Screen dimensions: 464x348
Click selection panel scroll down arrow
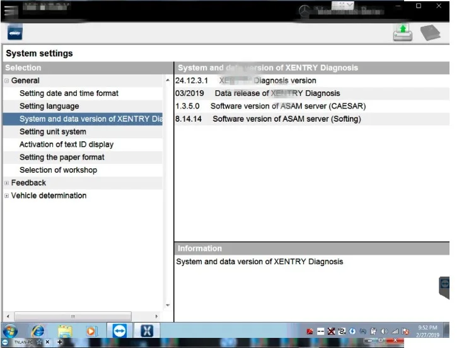coord(168,305)
